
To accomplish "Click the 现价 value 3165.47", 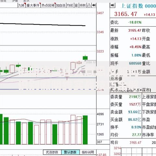I will click(x=136, y=143).
